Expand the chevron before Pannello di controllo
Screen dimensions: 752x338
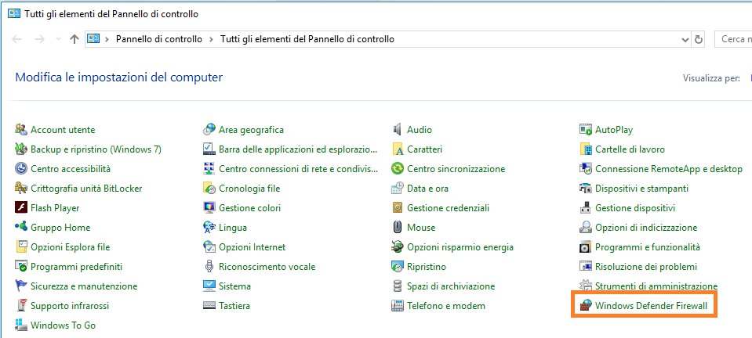(x=107, y=39)
